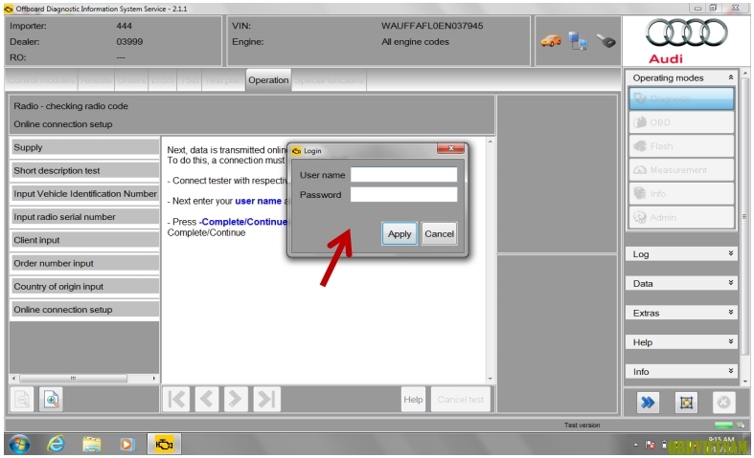754x458 pixels.
Task: Jump to last step arrow button
Action: point(266,399)
